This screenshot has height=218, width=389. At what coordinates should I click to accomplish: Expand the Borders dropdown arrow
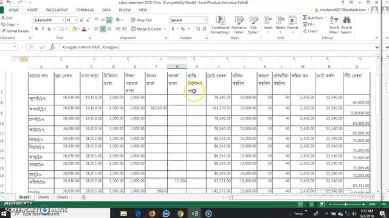point(66,29)
